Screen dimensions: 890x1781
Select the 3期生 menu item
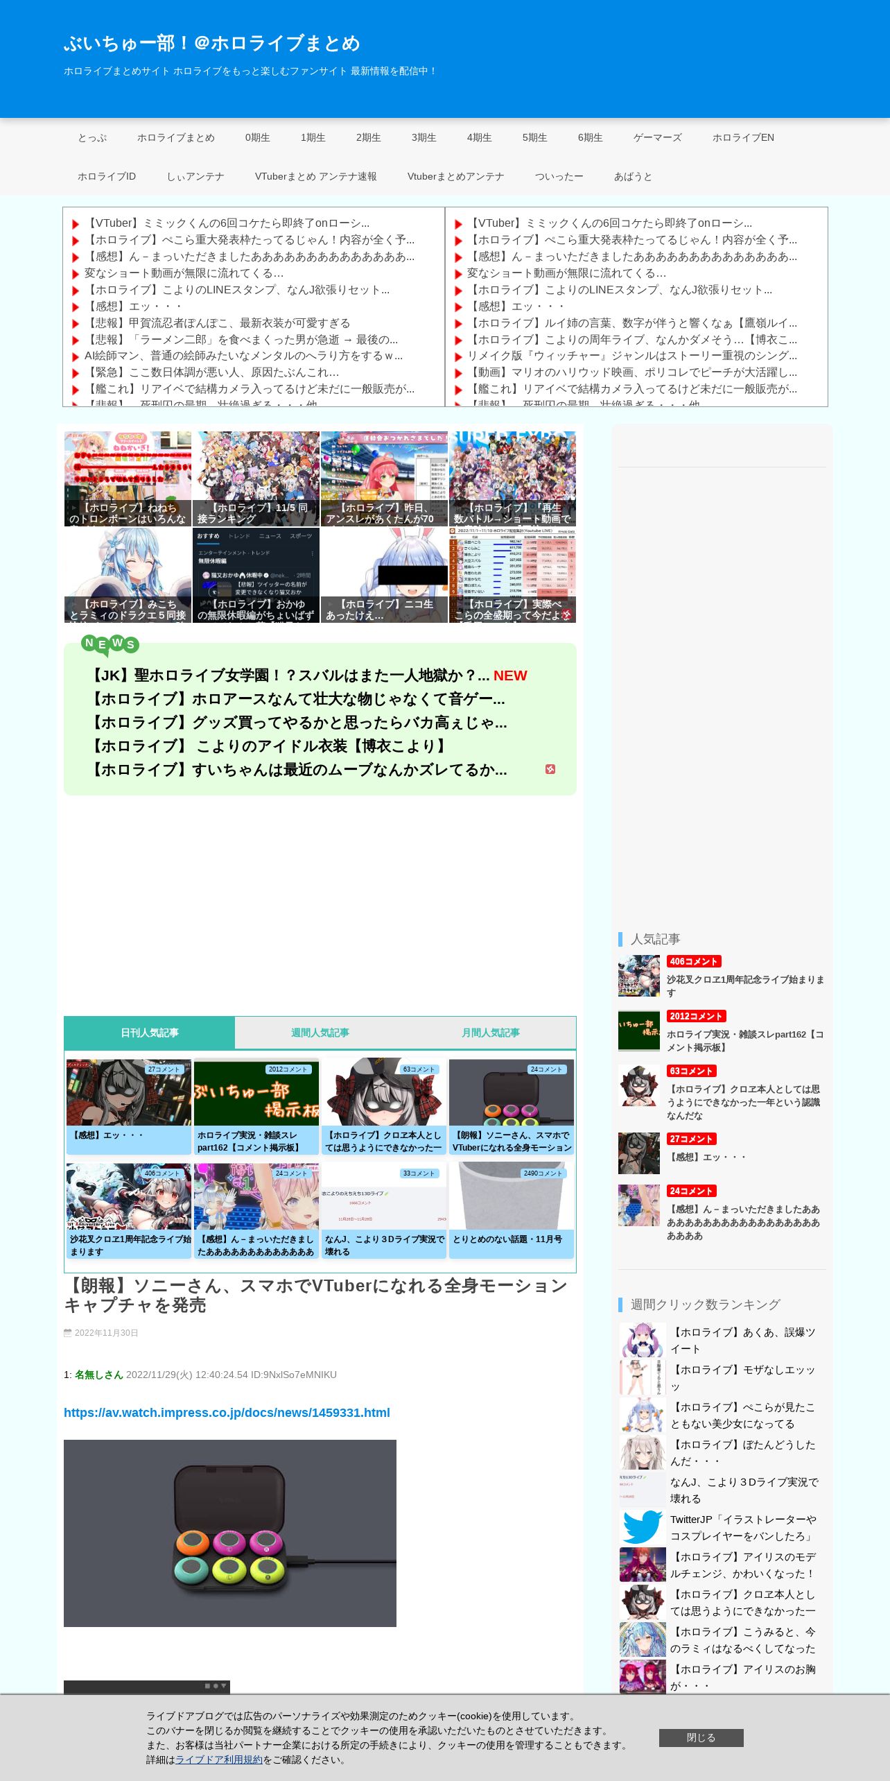(424, 137)
